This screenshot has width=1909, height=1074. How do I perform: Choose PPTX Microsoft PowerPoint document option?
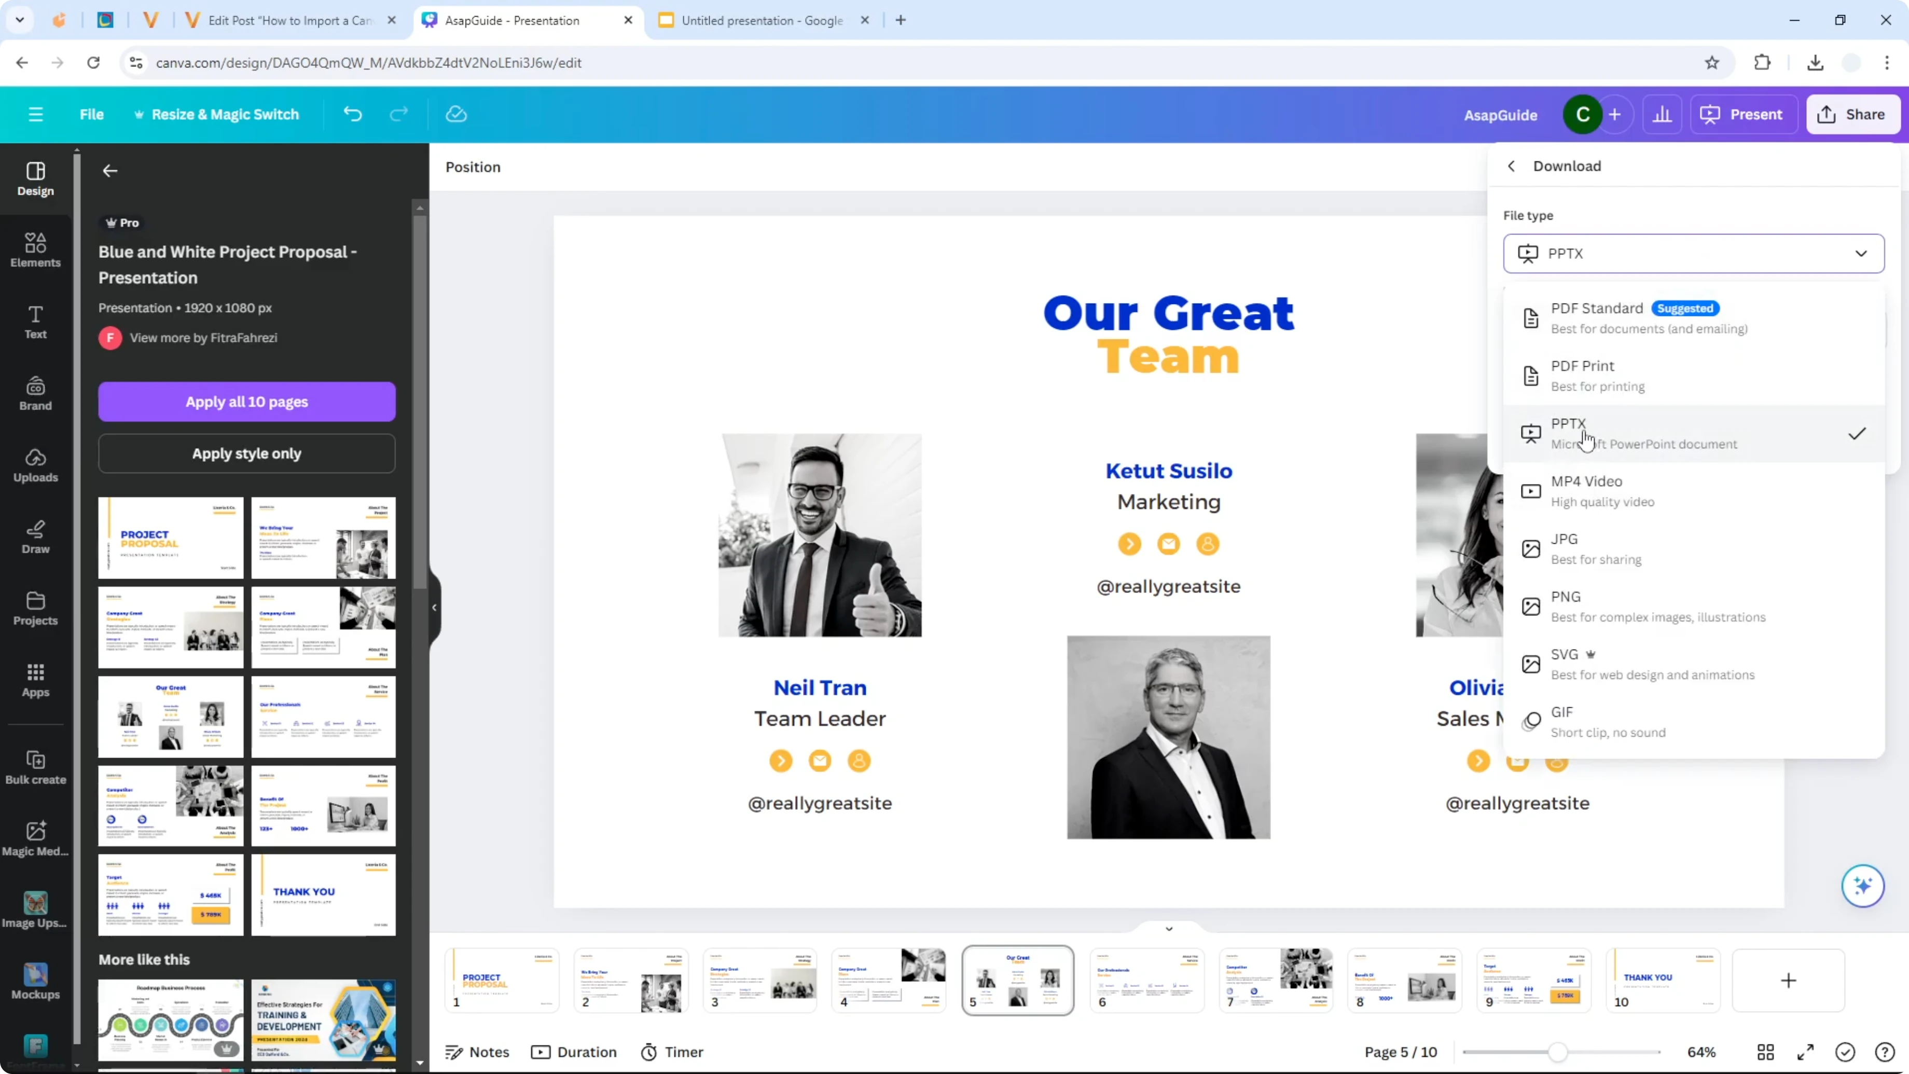click(x=1693, y=434)
